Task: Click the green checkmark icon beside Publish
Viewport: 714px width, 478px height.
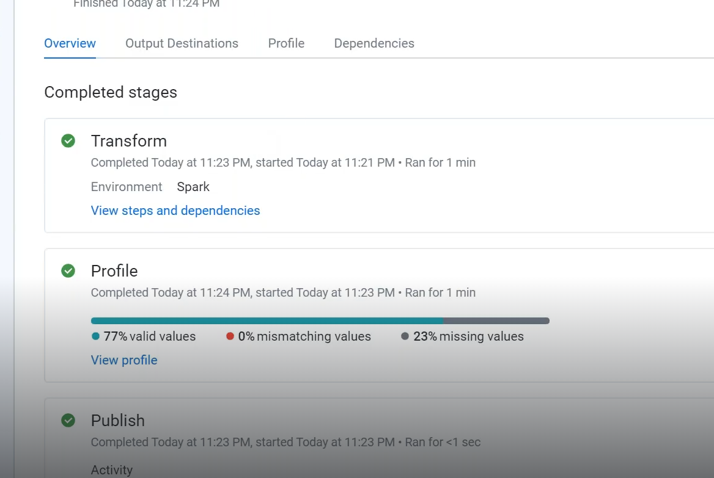Action: point(68,421)
